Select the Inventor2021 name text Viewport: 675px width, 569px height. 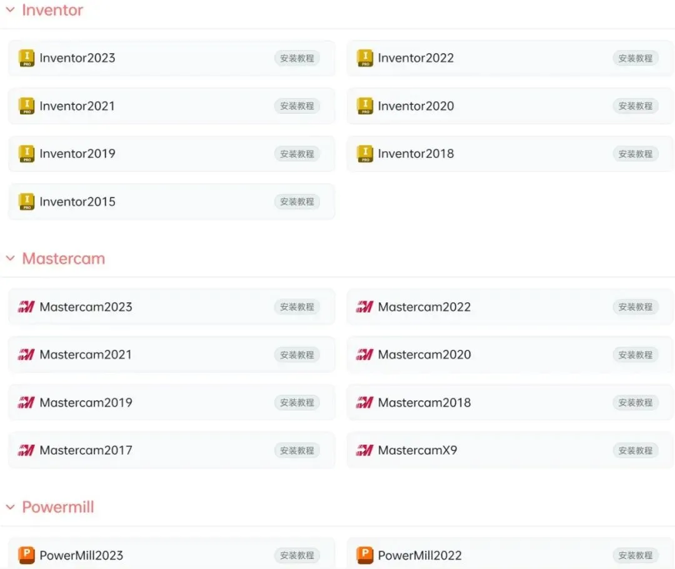click(77, 106)
